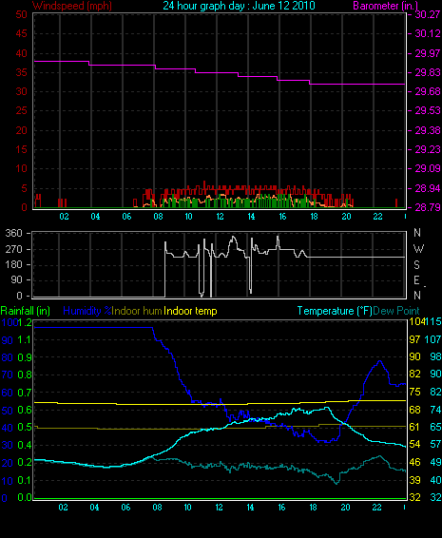Click the 'Rainfall (in)' legend label

coord(26,311)
